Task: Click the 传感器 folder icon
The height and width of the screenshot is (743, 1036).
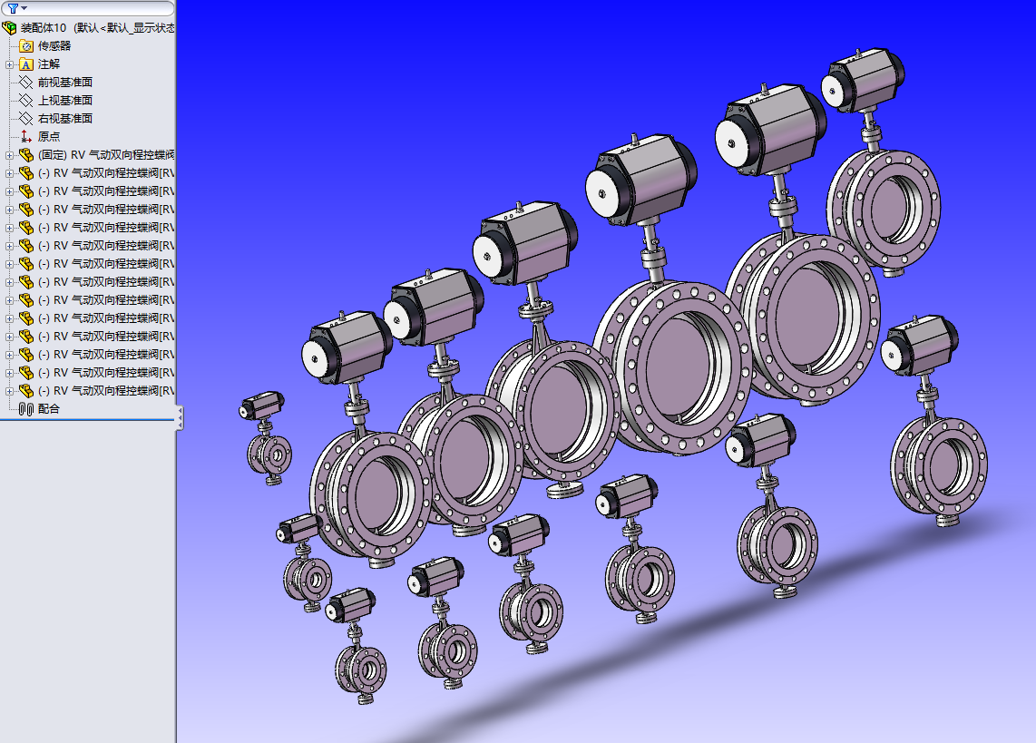Action: (x=26, y=46)
